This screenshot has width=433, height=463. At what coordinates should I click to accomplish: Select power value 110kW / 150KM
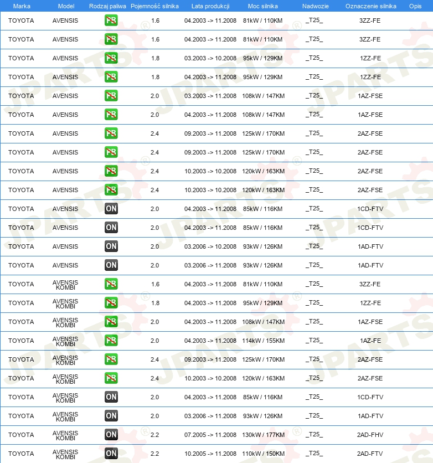click(x=263, y=454)
